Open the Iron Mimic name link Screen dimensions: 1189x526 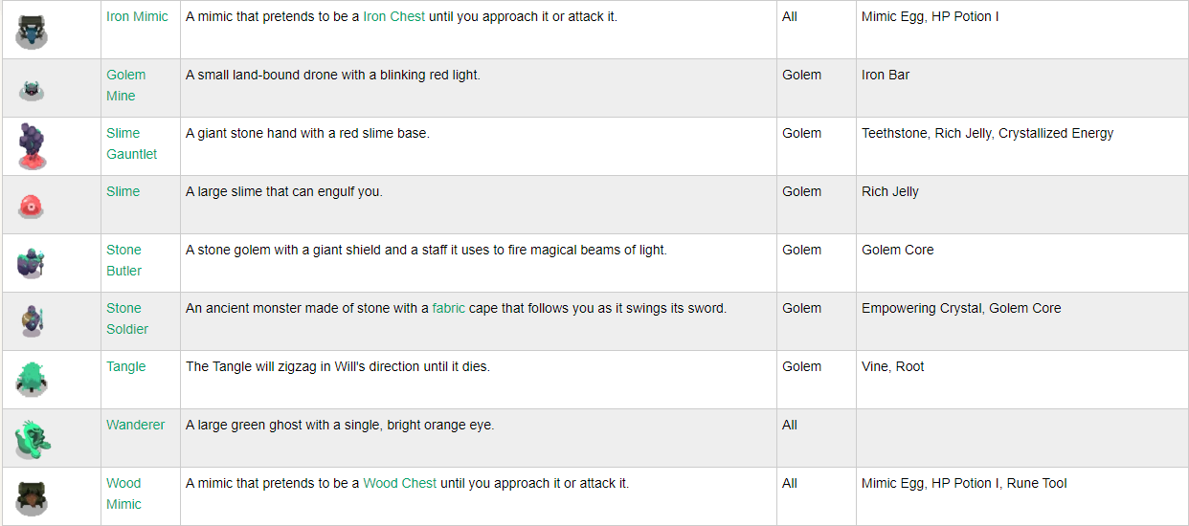[x=137, y=16]
